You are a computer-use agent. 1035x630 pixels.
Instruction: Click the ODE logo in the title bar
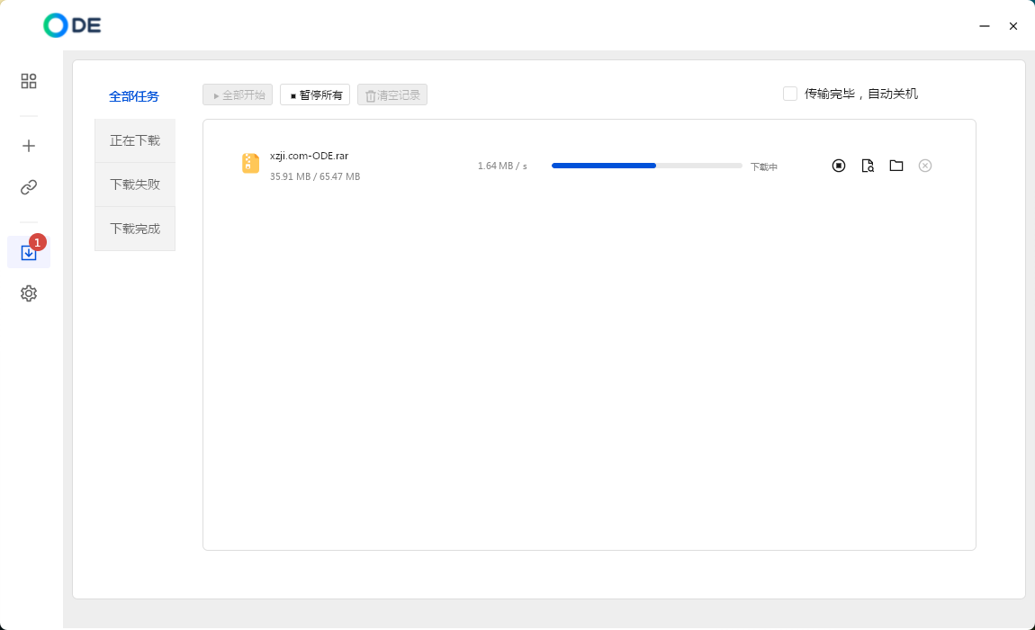point(72,25)
